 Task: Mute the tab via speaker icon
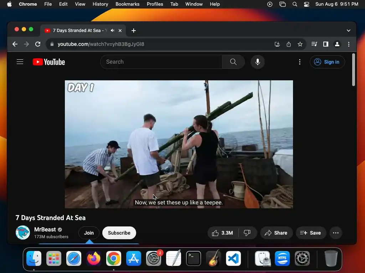tap(112, 31)
